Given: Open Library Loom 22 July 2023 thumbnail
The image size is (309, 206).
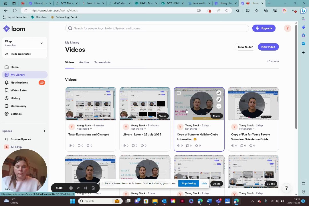Looking at the screenshot, I should point(145,104).
